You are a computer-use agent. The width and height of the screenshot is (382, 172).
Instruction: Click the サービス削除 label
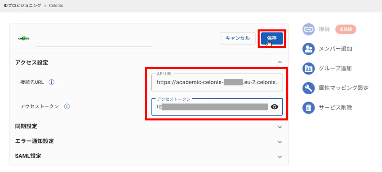tap(335, 108)
